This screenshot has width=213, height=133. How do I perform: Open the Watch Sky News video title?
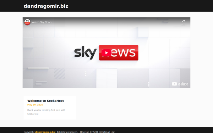point(42,22)
